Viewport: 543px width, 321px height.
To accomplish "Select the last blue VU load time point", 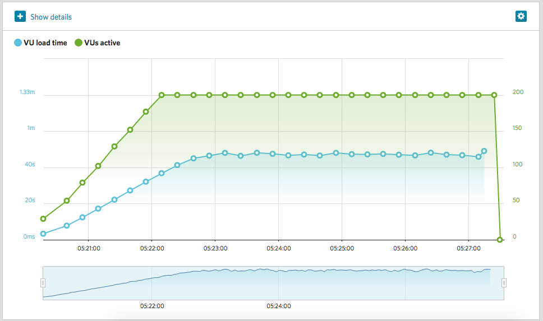I will [x=484, y=151].
